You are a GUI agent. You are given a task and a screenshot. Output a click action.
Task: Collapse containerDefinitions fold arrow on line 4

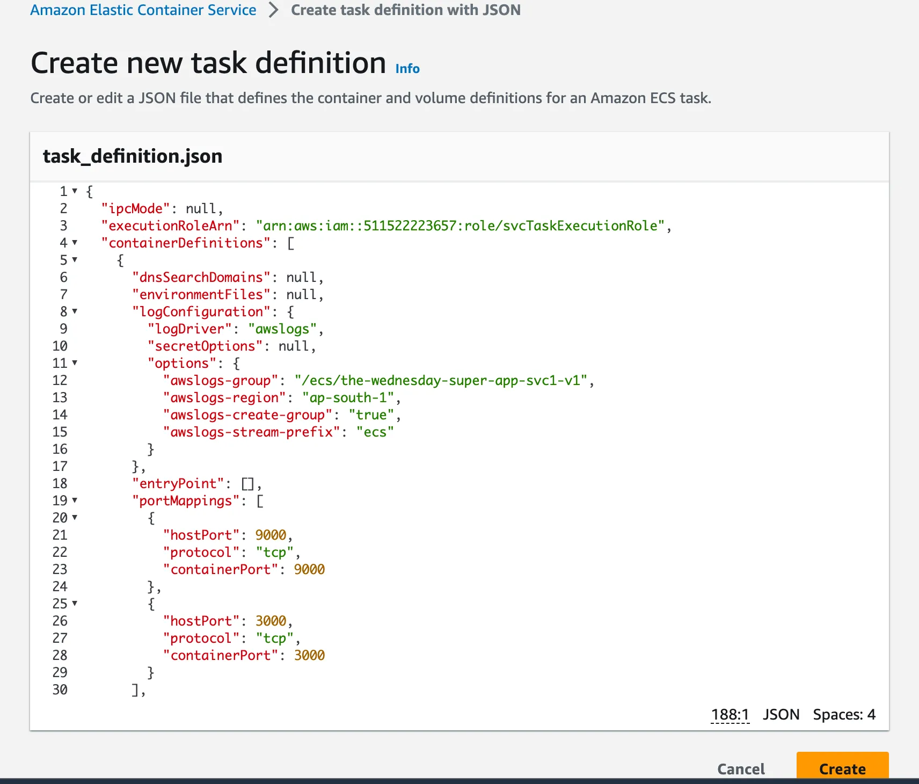pyautogui.click(x=75, y=243)
